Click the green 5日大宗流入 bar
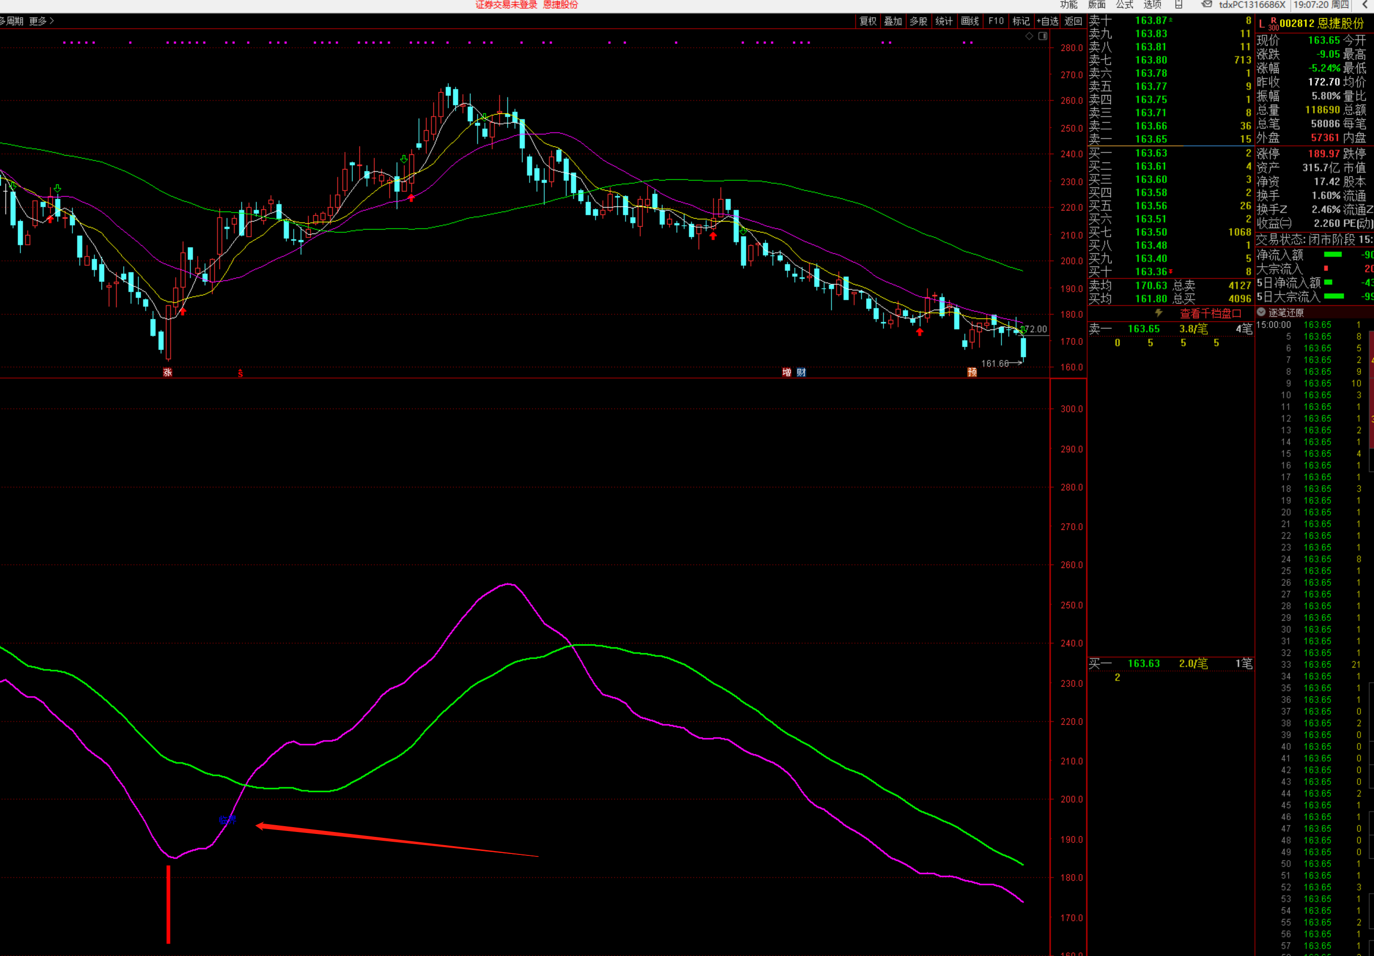This screenshot has width=1374, height=956. click(x=1334, y=296)
